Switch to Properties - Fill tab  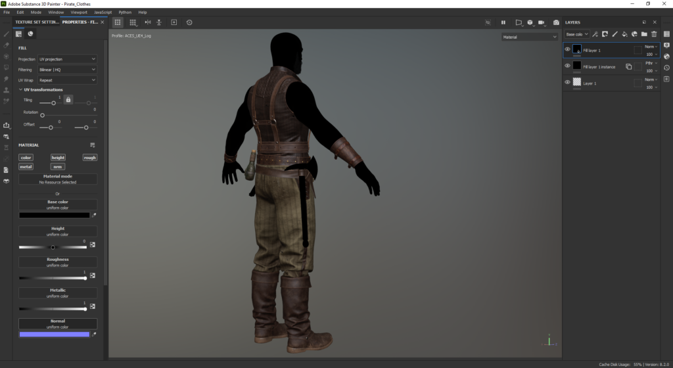click(x=80, y=22)
